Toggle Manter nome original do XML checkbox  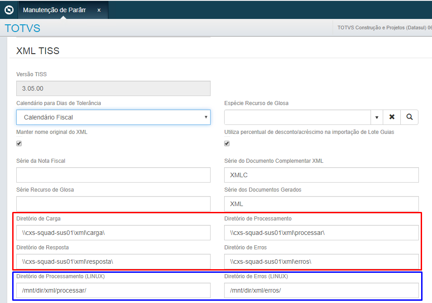(19, 143)
